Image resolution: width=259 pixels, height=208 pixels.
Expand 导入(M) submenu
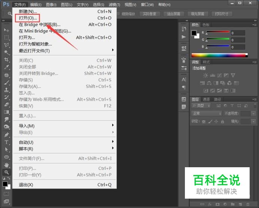(x=64, y=126)
